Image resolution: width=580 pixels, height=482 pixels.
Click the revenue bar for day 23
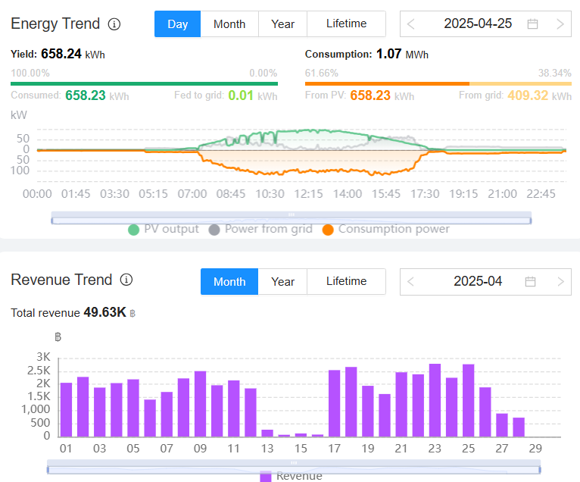(435, 400)
